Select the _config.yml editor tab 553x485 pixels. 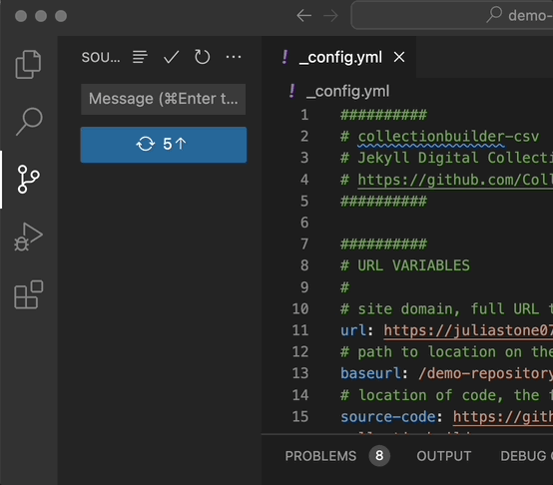click(340, 57)
